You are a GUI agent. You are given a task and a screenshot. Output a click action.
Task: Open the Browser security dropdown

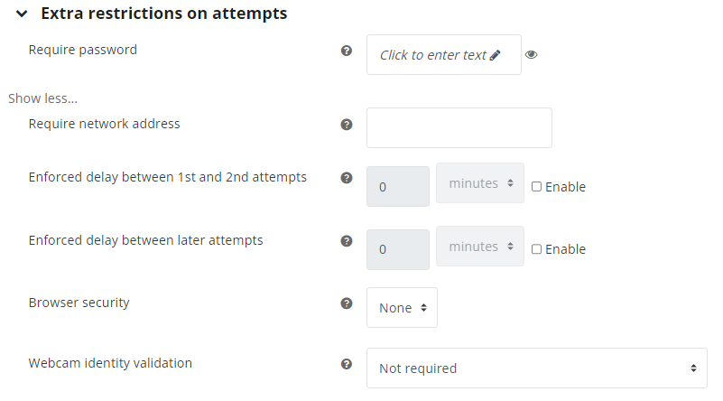(402, 308)
